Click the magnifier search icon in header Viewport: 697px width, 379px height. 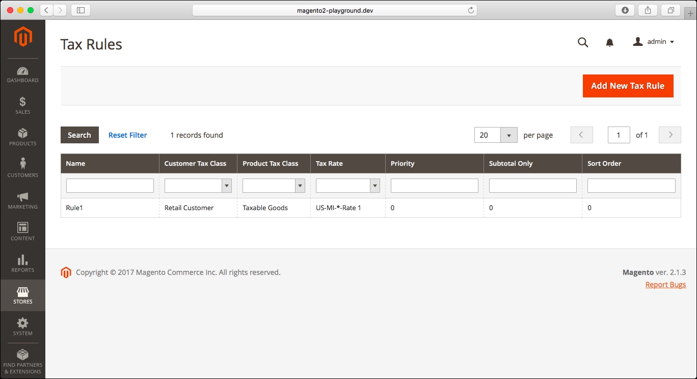tap(583, 42)
